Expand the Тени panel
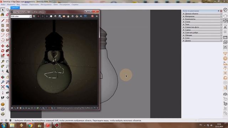 [x=202, y=25]
